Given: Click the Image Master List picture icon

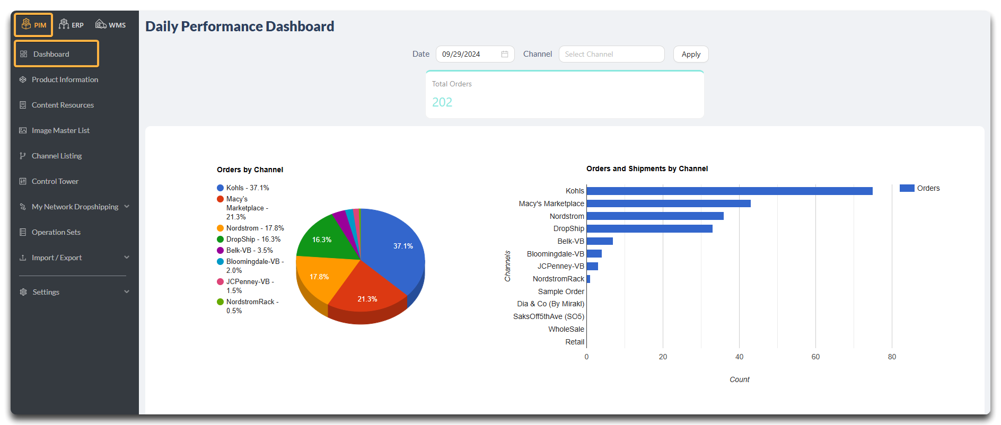Looking at the screenshot, I should click(x=23, y=130).
